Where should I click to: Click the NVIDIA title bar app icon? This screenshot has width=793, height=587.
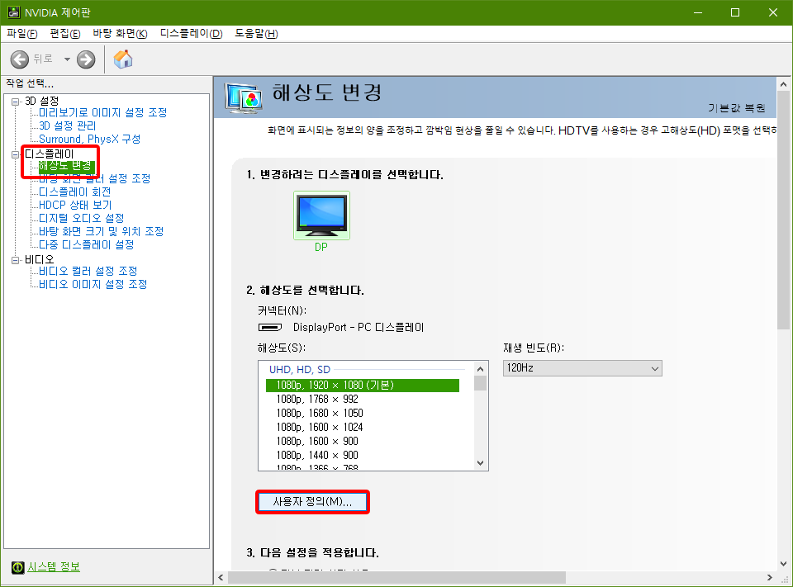pos(14,12)
